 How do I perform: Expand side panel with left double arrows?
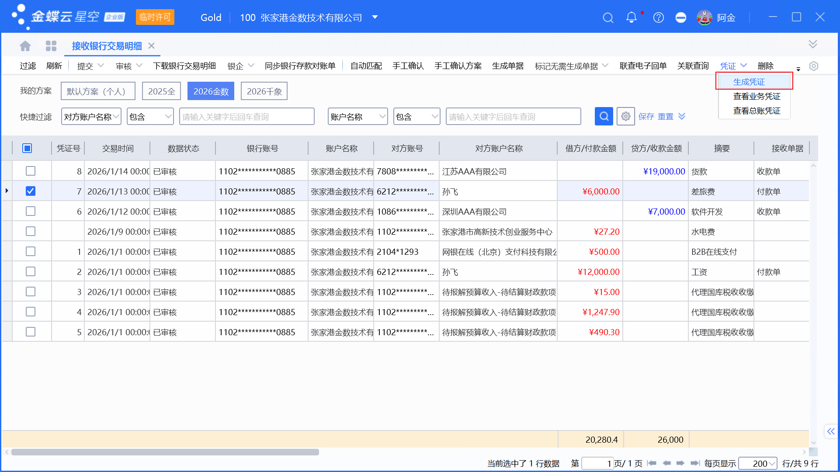coord(830,431)
